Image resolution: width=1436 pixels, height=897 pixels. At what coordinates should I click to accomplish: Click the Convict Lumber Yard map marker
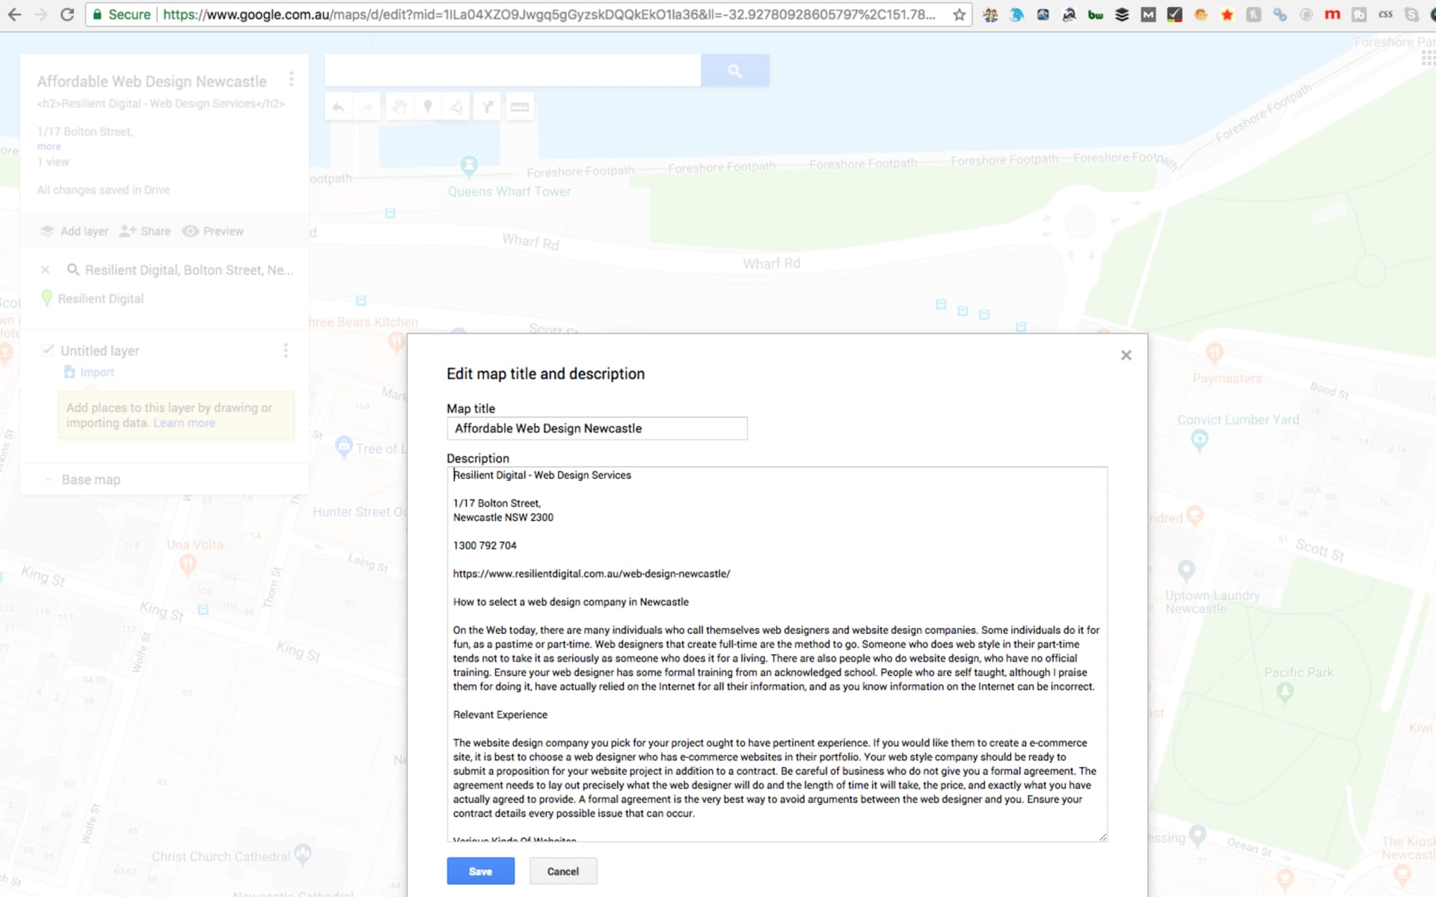click(1200, 440)
